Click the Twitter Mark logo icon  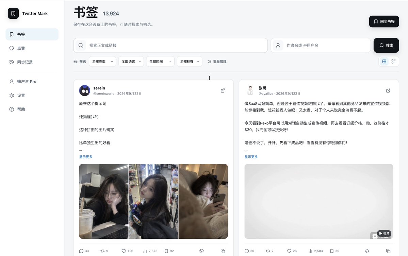[x=13, y=13]
